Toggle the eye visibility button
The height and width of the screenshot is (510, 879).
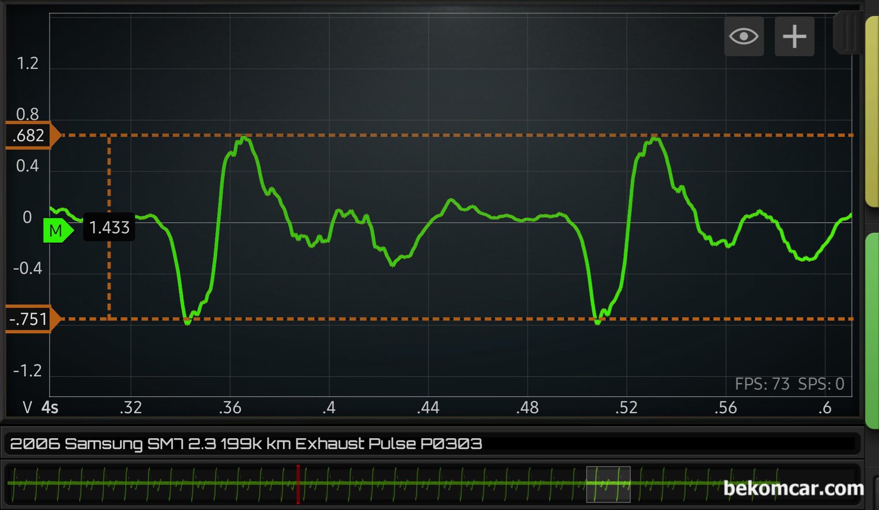pyautogui.click(x=744, y=37)
